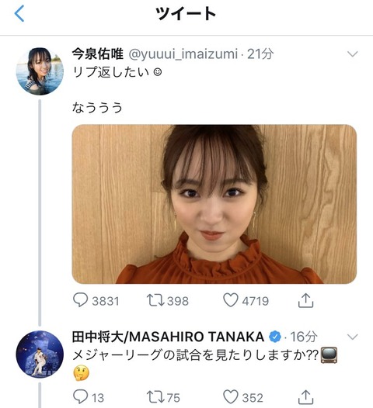The image size is (373, 408).
Task: Open the 今泉佑唯 profile avatar
Action: [x=40, y=71]
